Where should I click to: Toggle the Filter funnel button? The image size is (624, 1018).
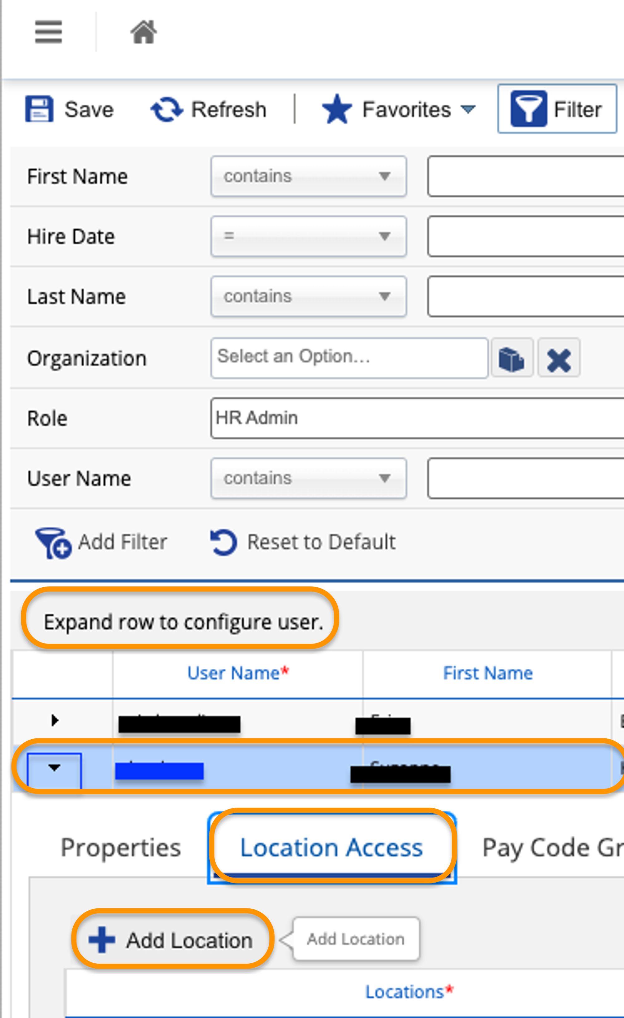point(557,109)
